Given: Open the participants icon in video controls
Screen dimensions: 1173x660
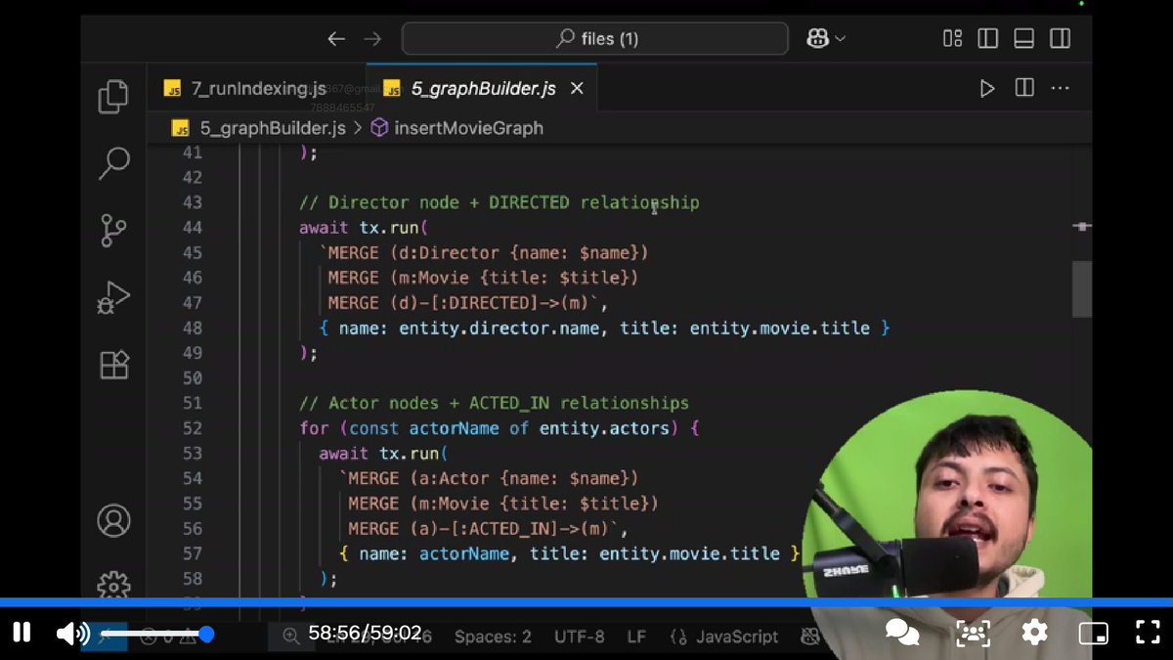Looking at the screenshot, I should [x=973, y=633].
